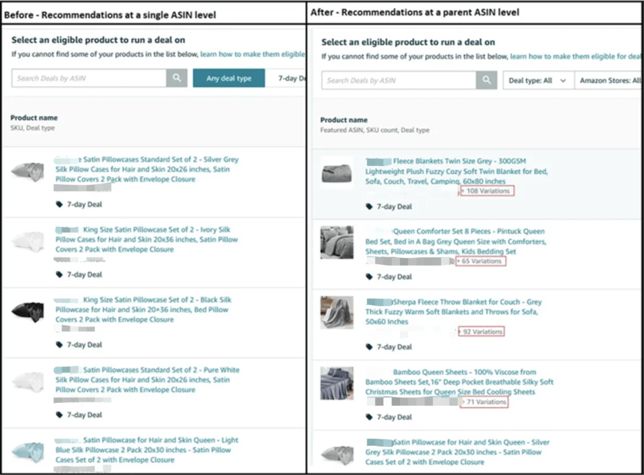Open the Queen Comforter Set product image
This screenshot has width=644, height=475.
point(337,242)
